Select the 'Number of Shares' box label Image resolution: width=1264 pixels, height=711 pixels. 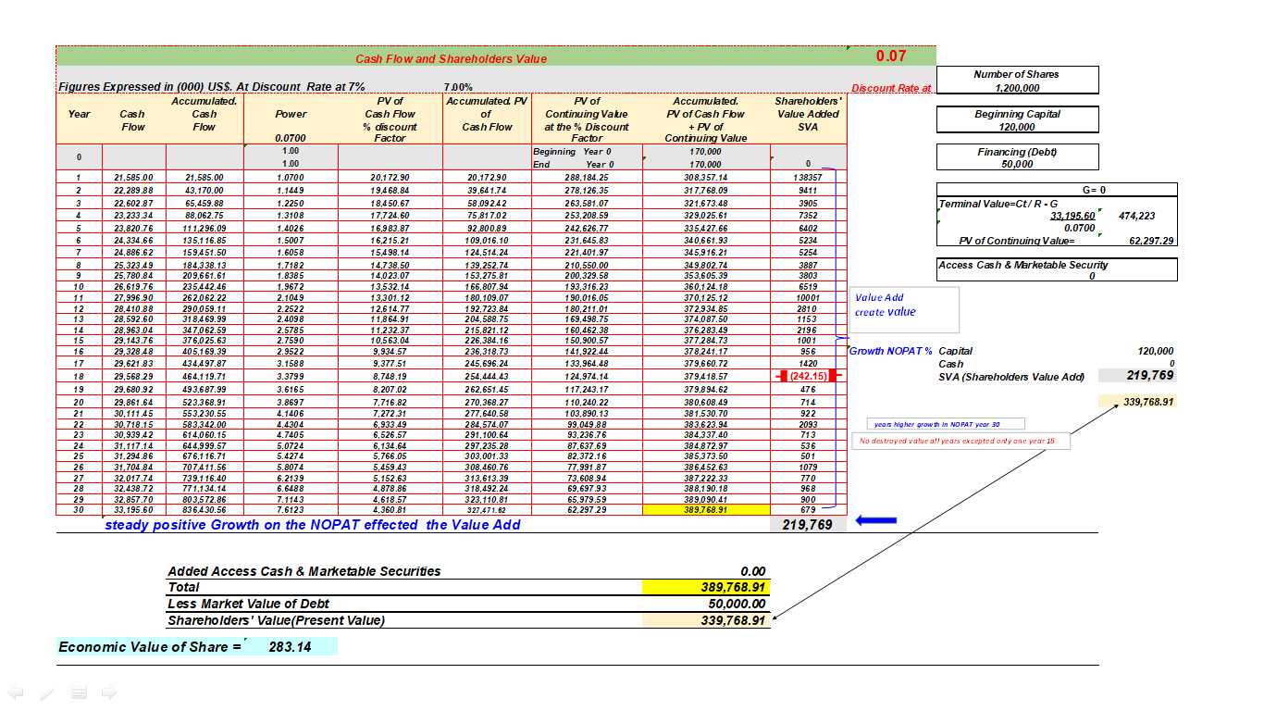pos(1016,74)
